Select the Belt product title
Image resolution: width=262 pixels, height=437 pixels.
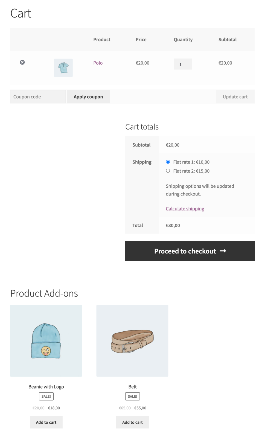pyautogui.click(x=132, y=386)
